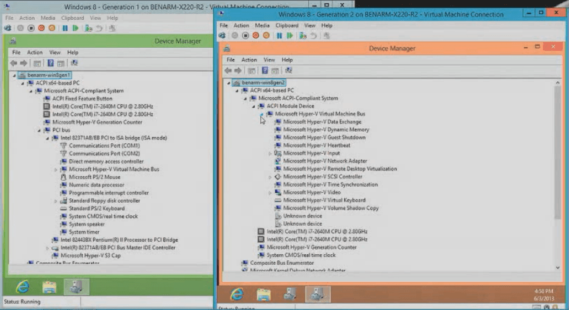Click the Help icon in Gen 2 Device Manager toolbar
The width and height of the screenshot is (569, 310).
[265, 70]
